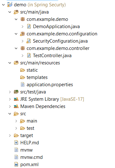Select the templates folder name
This screenshot has width=115, height=168.
37,77
